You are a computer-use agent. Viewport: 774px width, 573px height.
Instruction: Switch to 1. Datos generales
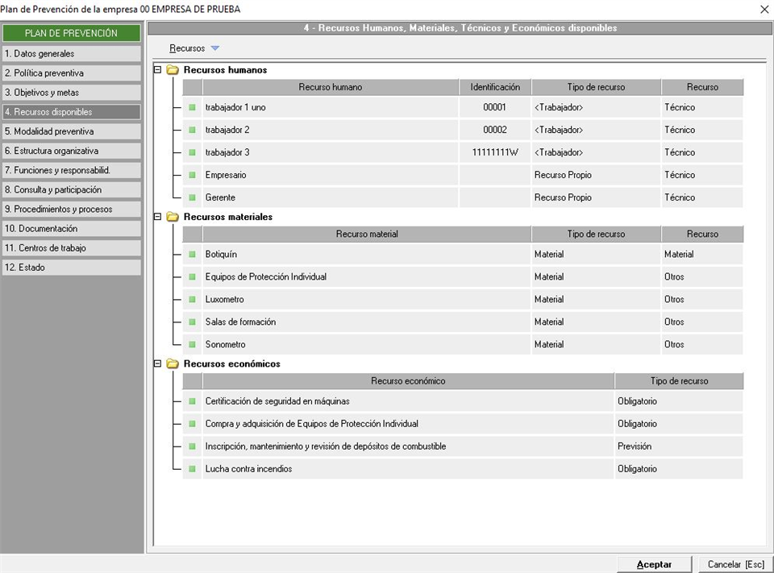coord(71,54)
